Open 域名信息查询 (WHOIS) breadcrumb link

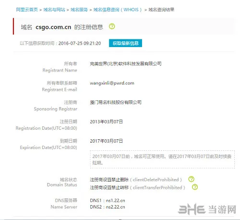pyautogui.click(x=118, y=10)
